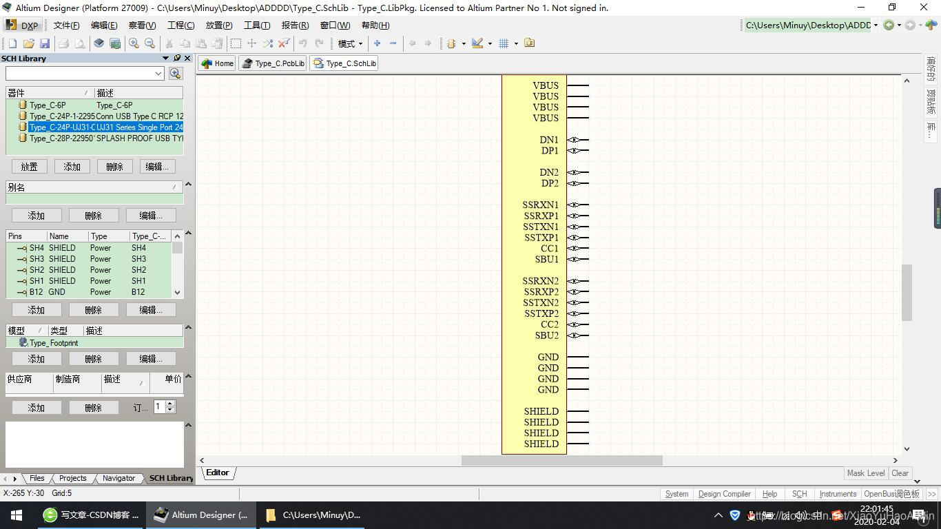Click the print toolbar icon
Screen dimensions: 941x529
click(x=63, y=43)
